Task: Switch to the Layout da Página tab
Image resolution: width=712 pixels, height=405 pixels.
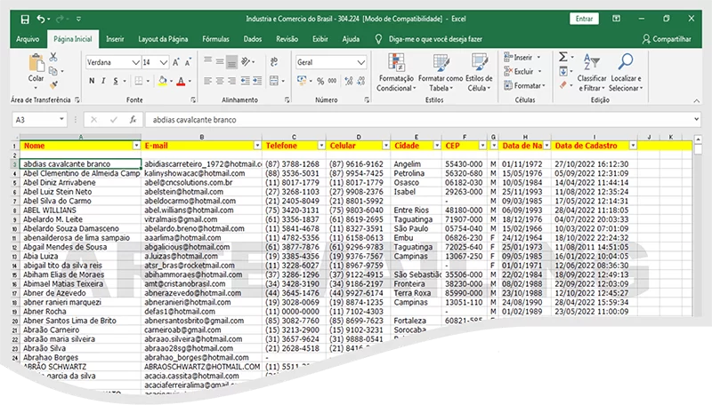Action: tap(163, 39)
